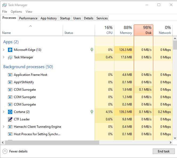Click the 9.8 MB CTF Loader memory value
The image size is (177, 158).
coord(127,119)
